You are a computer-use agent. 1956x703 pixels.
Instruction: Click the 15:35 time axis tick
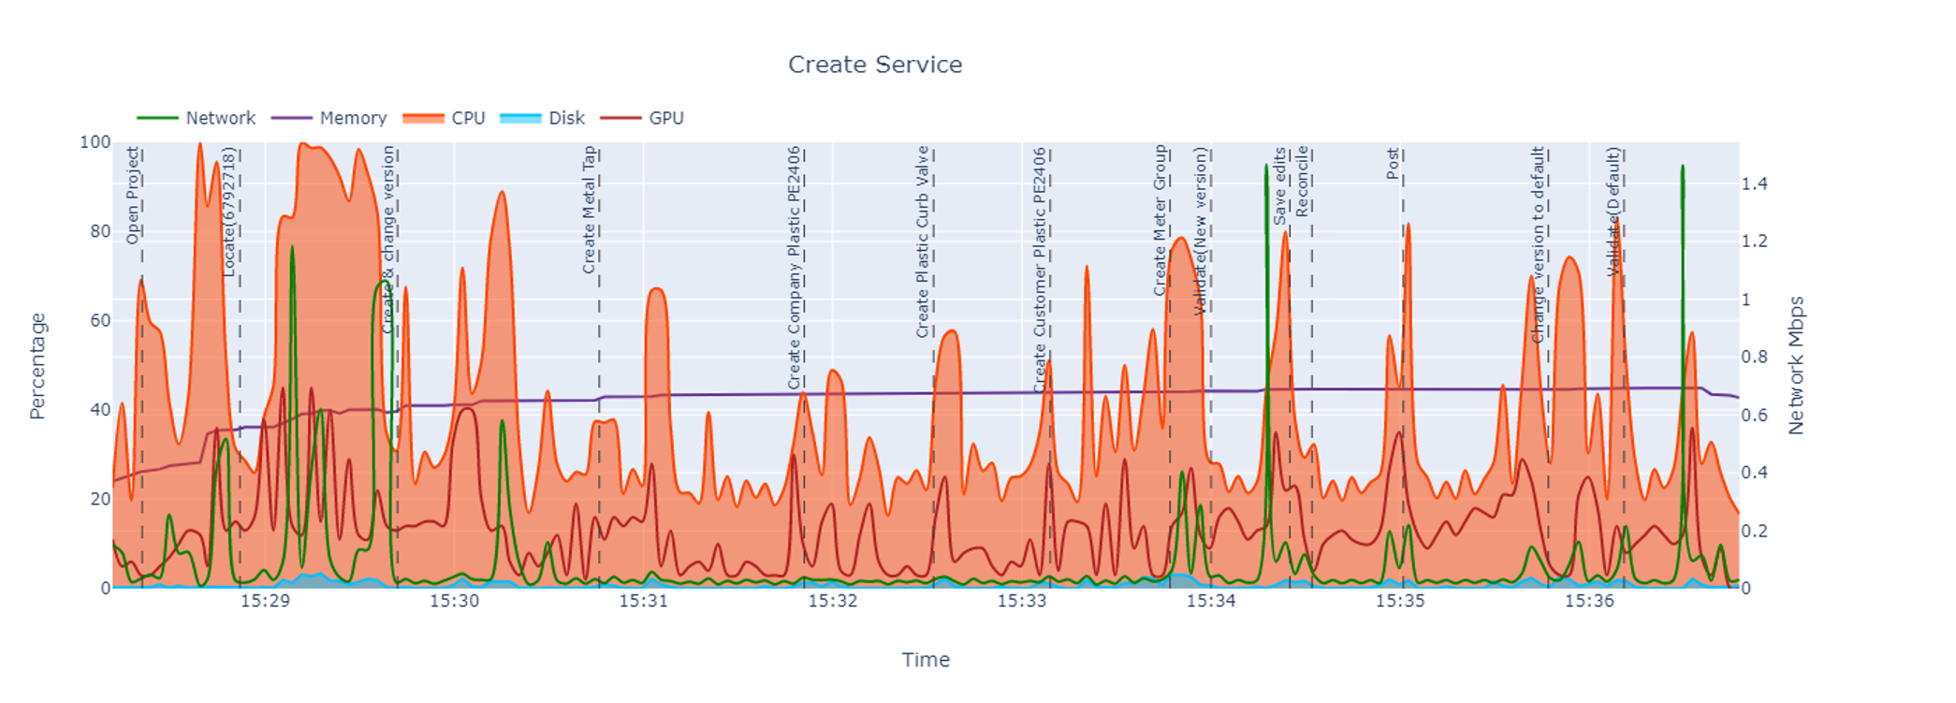(x=1400, y=601)
